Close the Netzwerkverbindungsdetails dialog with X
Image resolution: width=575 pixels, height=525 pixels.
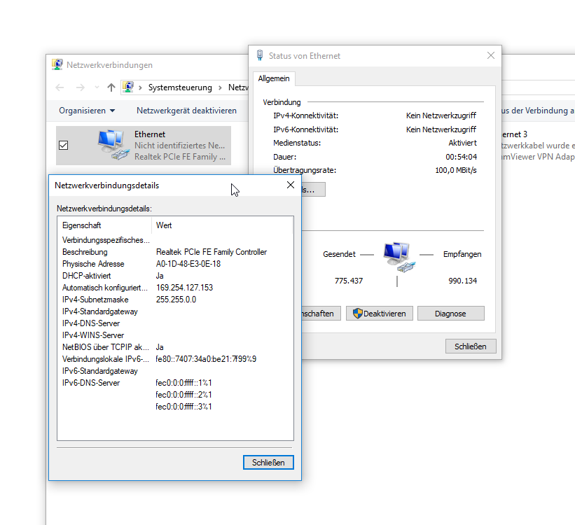tap(291, 185)
